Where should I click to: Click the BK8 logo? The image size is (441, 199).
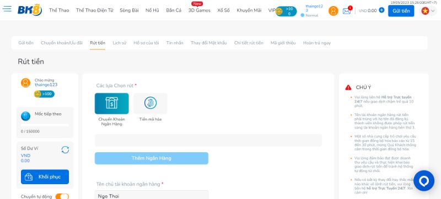[x=30, y=10]
